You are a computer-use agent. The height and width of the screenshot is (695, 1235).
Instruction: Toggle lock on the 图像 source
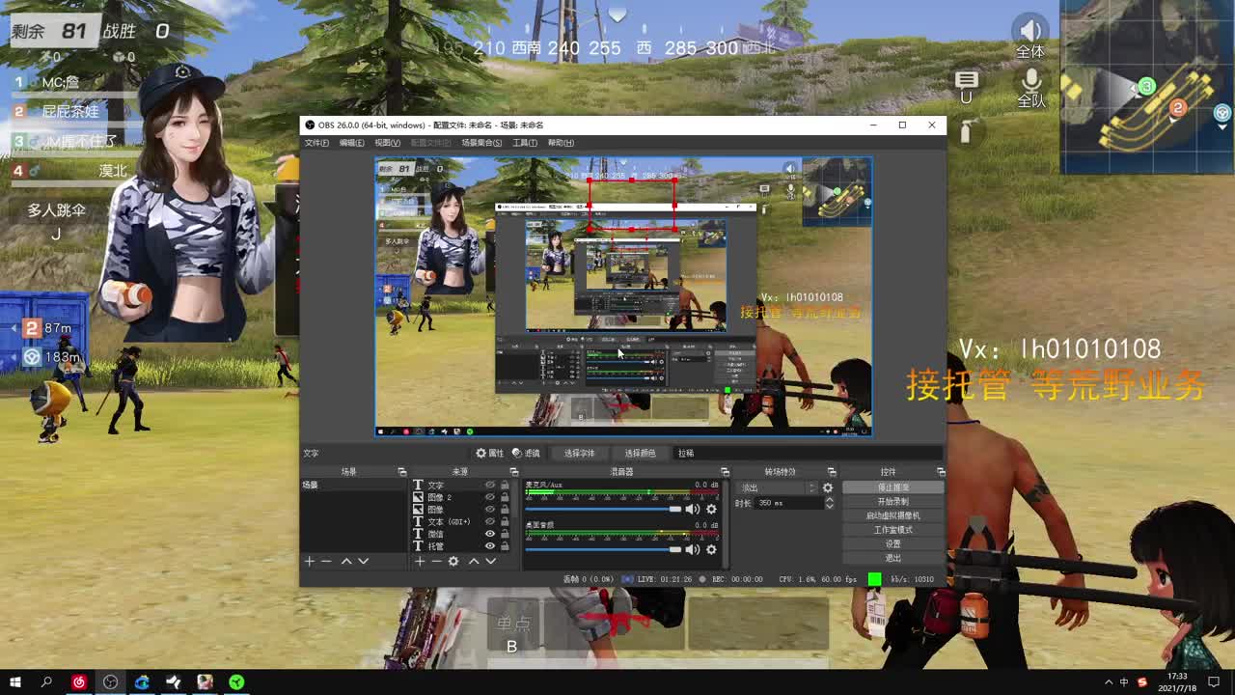[505, 510]
